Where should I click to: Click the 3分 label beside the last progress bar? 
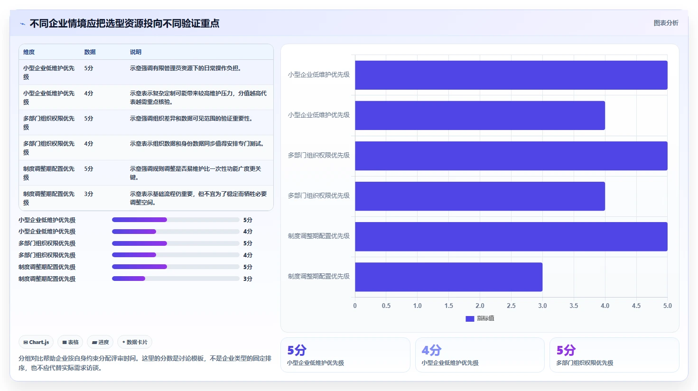click(x=248, y=279)
